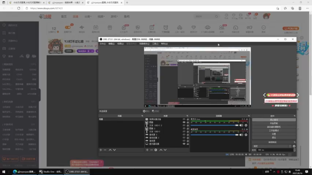Open source properties gear below sources list
312x175 pixels.
coord(156,150)
